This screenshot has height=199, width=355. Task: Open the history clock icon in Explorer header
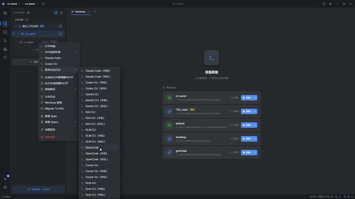point(62,13)
